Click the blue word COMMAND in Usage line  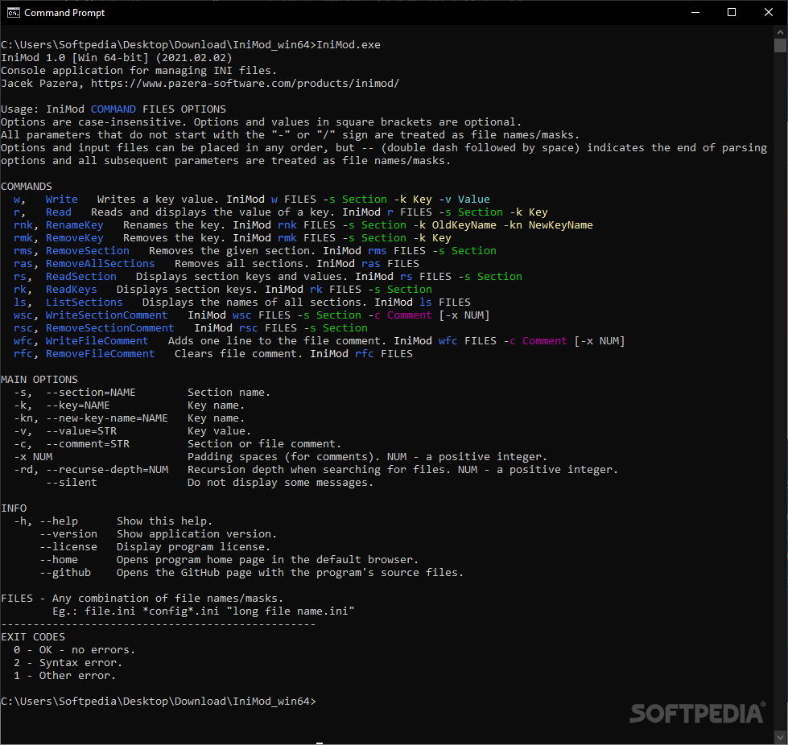click(x=113, y=109)
